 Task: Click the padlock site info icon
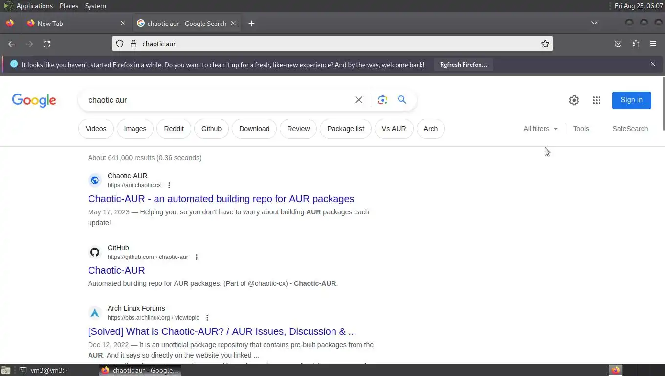[x=133, y=44]
